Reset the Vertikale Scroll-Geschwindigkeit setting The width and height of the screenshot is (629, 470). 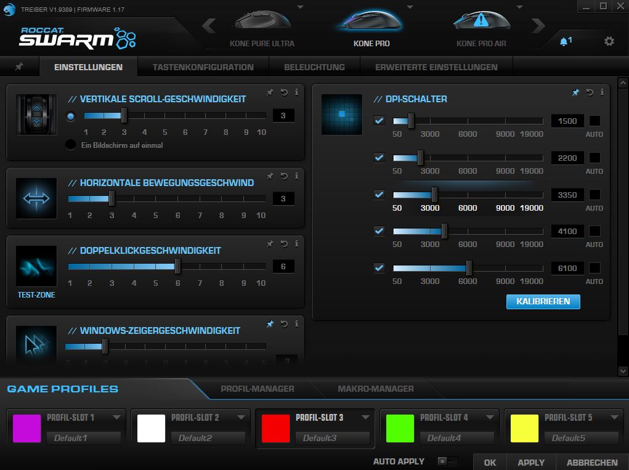click(284, 92)
